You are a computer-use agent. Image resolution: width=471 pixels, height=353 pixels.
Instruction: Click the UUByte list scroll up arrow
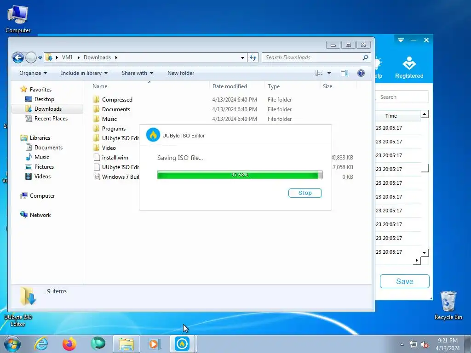424,114
